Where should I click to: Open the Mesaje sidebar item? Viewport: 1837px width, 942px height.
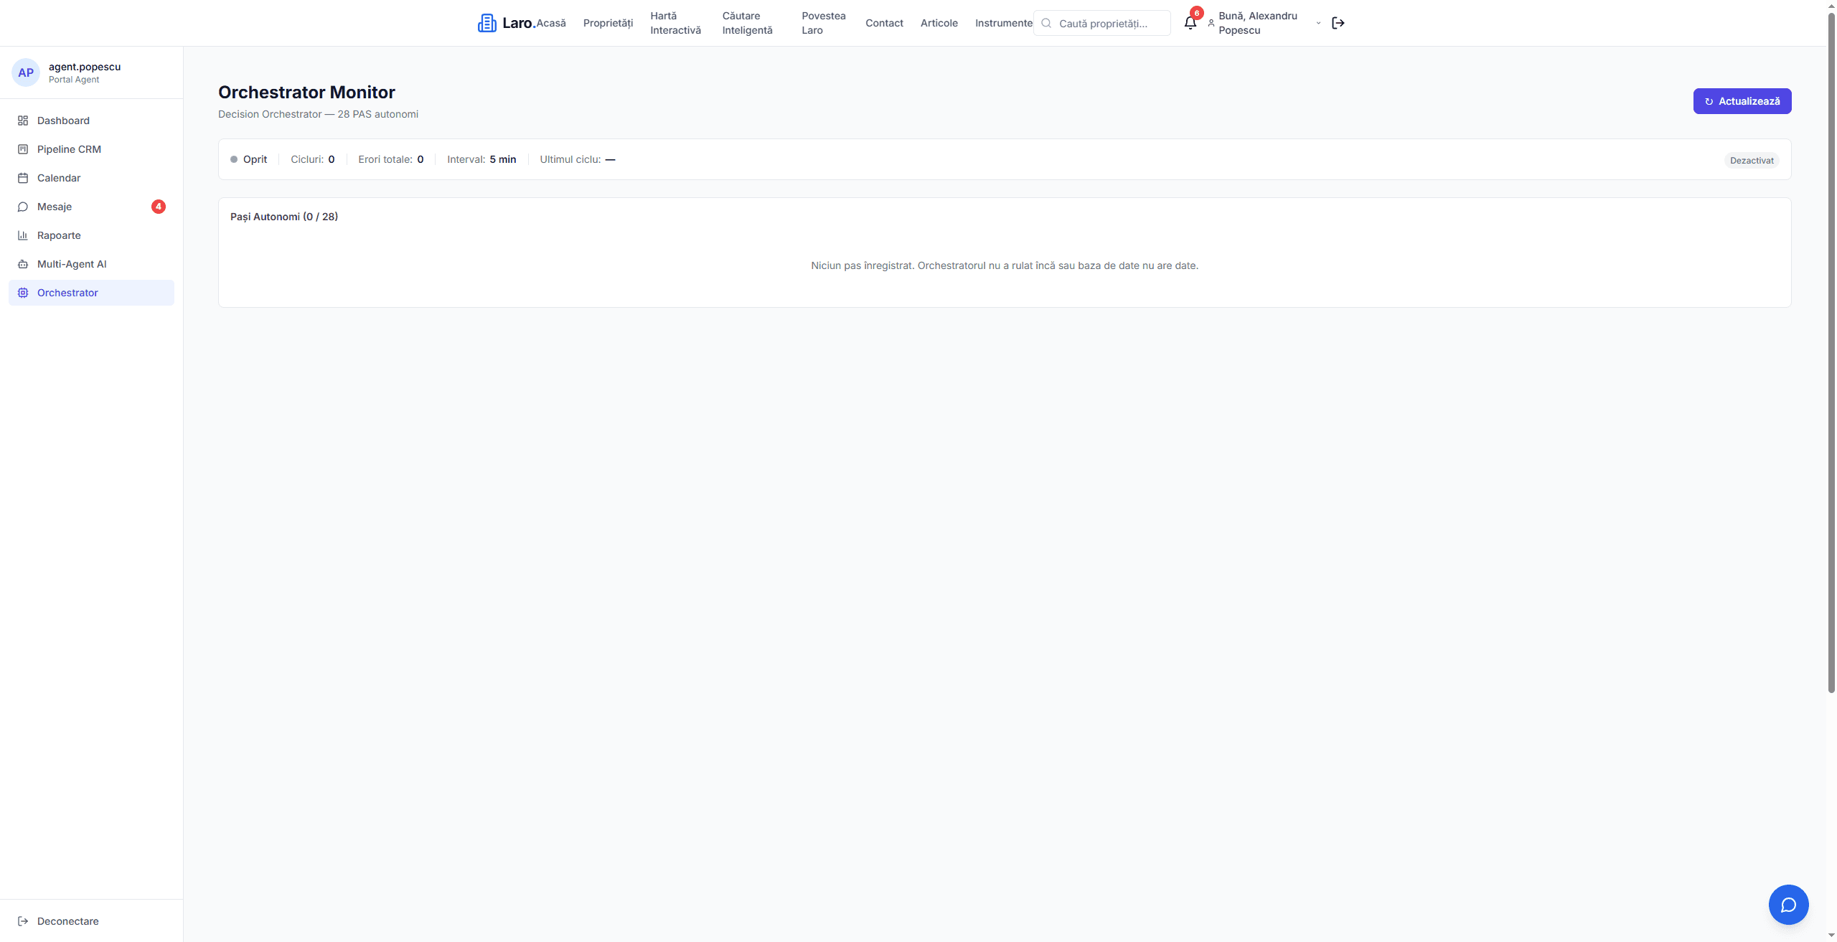[55, 207]
